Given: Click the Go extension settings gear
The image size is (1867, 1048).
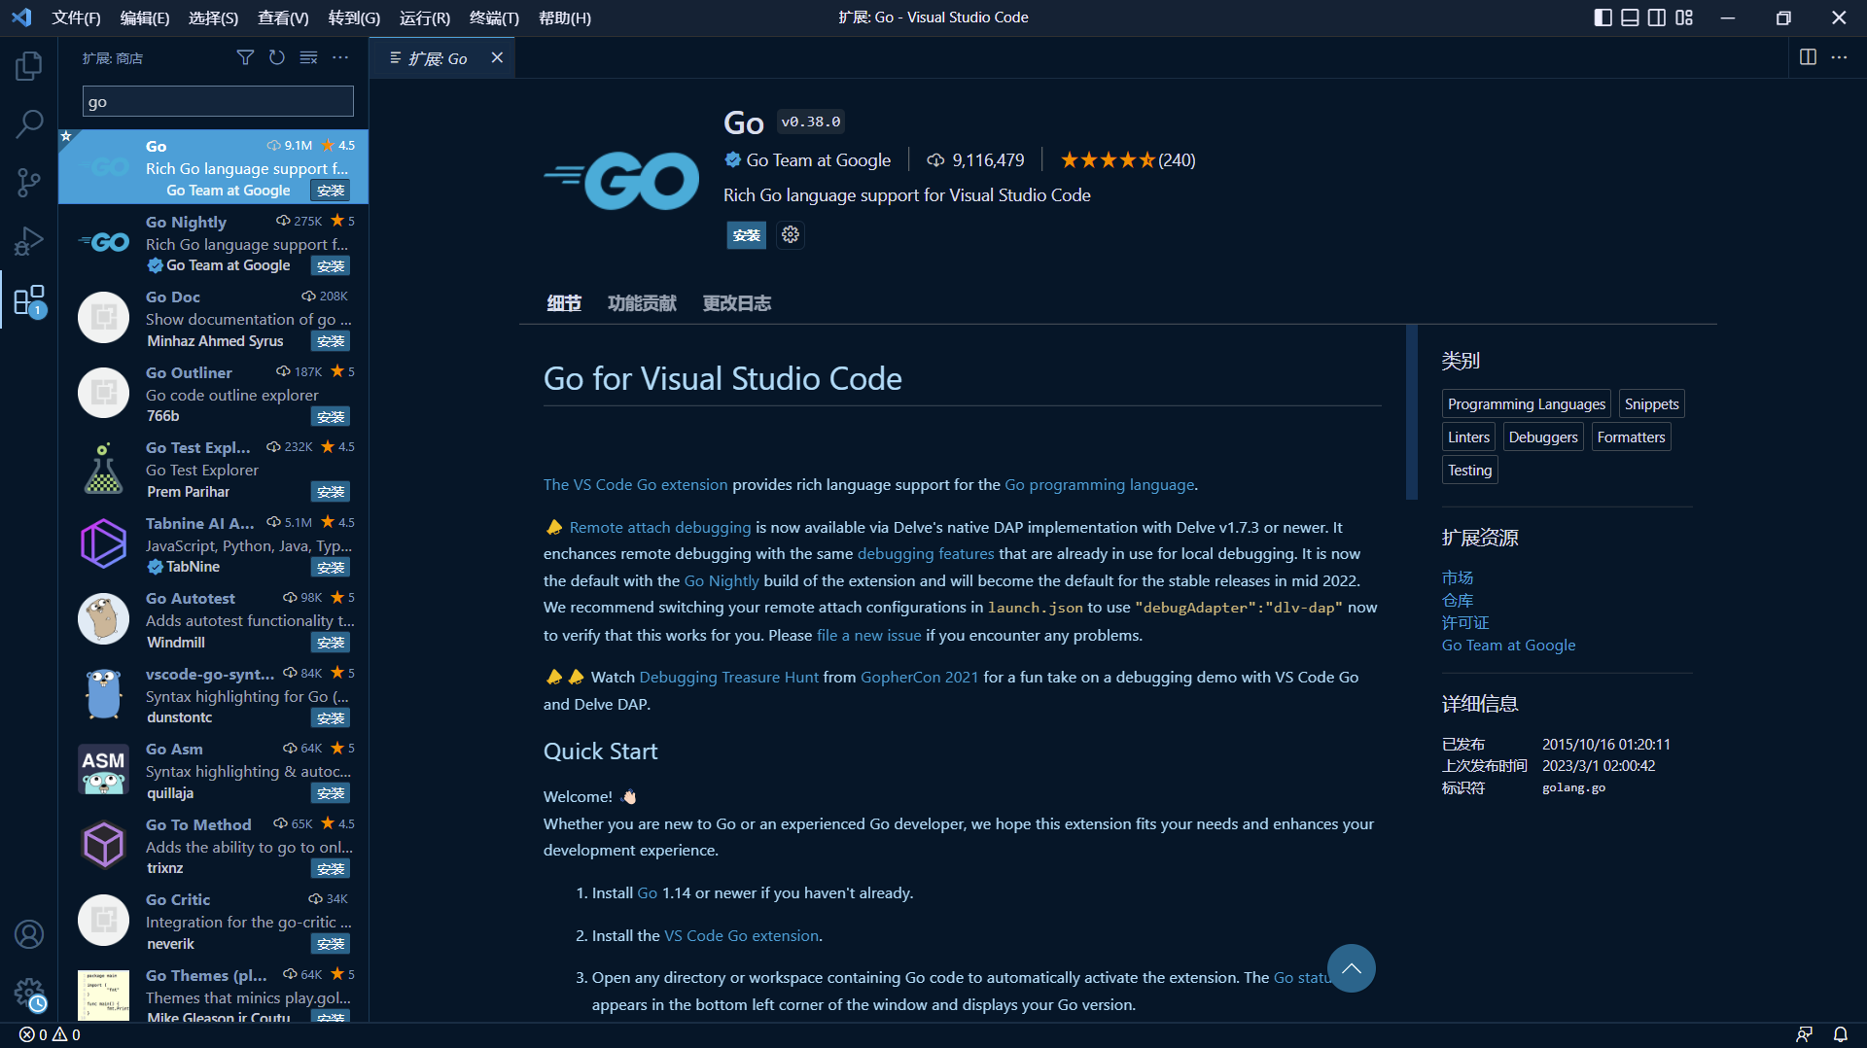Looking at the screenshot, I should [791, 235].
